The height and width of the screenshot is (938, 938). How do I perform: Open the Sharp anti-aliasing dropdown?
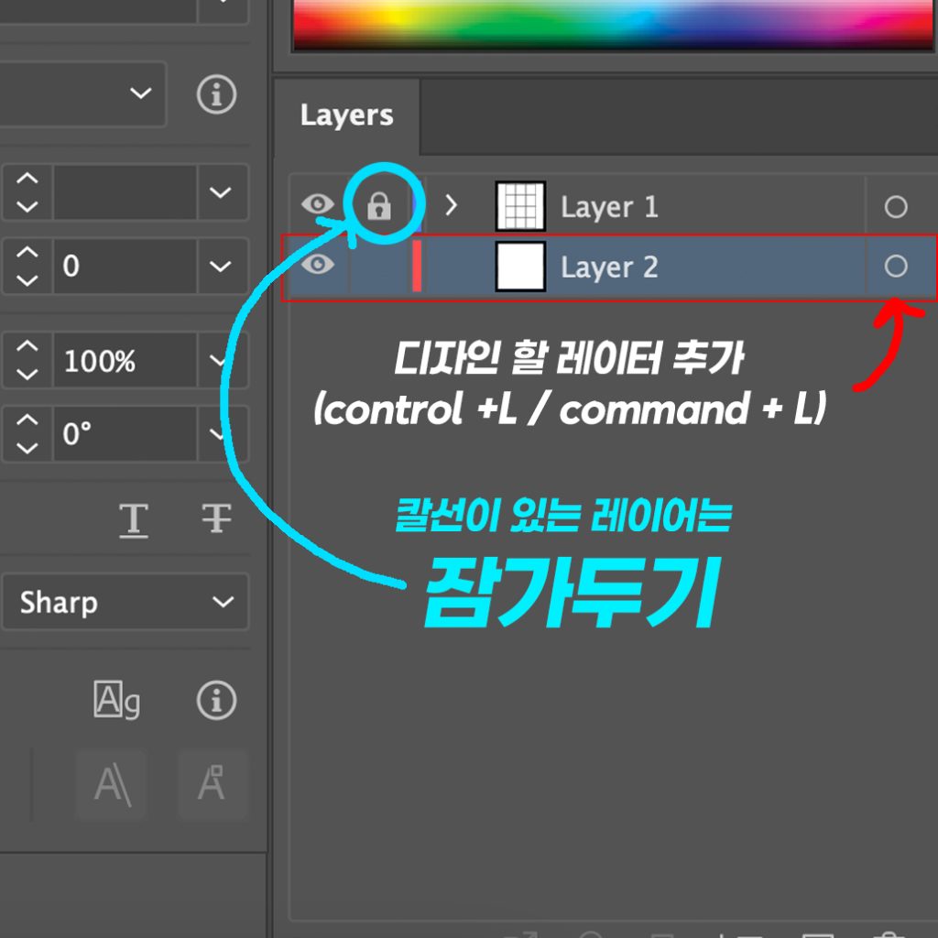click(x=125, y=602)
